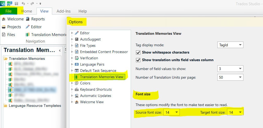This screenshot has height=128, width=263.
Task: Click the Language Pairs icon
Action: 77,64
